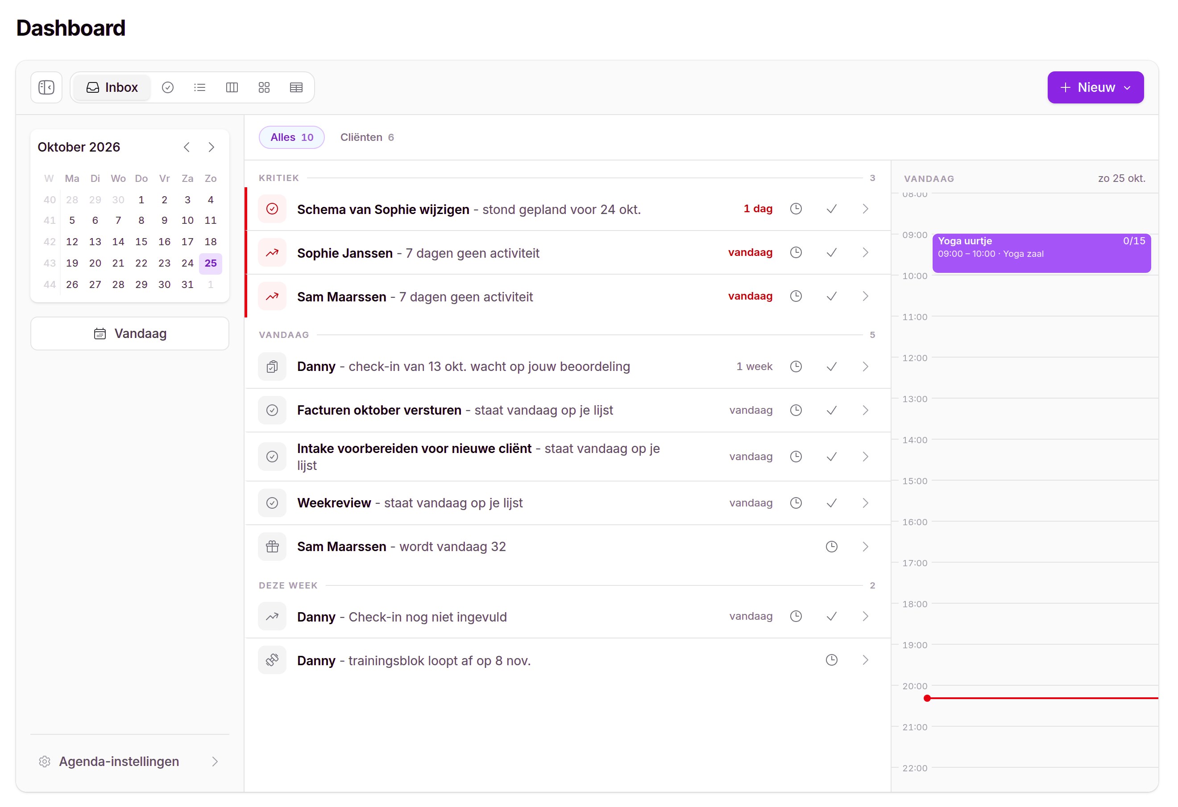Mark Intake voorbereiden item as done

click(831, 457)
